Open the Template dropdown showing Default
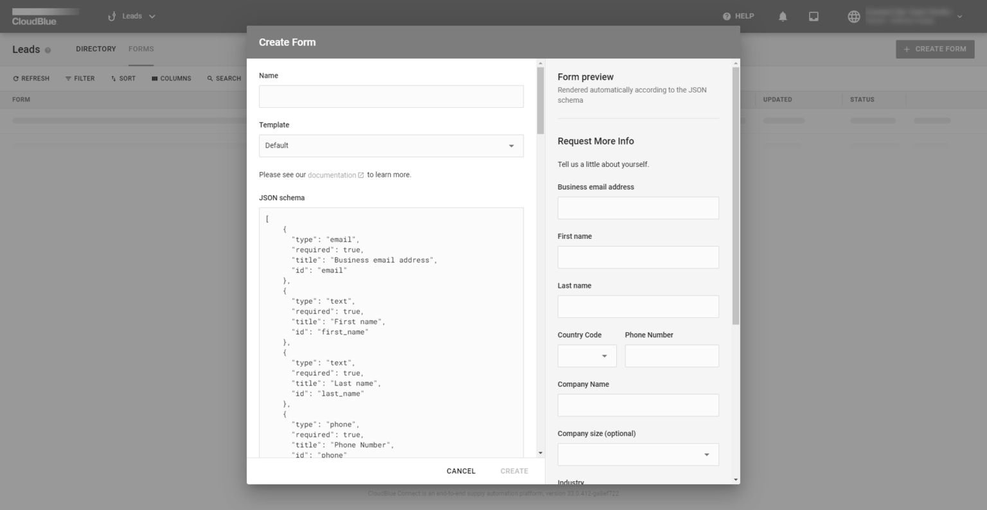This screenshot has width=987, height=510. pyautogui.click(x=391, y=146)
